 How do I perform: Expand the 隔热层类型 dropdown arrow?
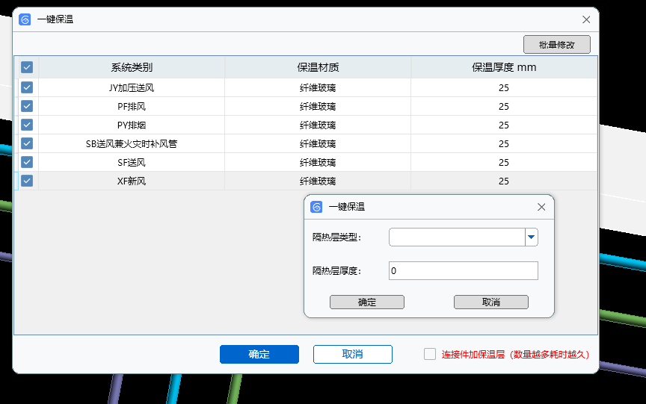531,237
